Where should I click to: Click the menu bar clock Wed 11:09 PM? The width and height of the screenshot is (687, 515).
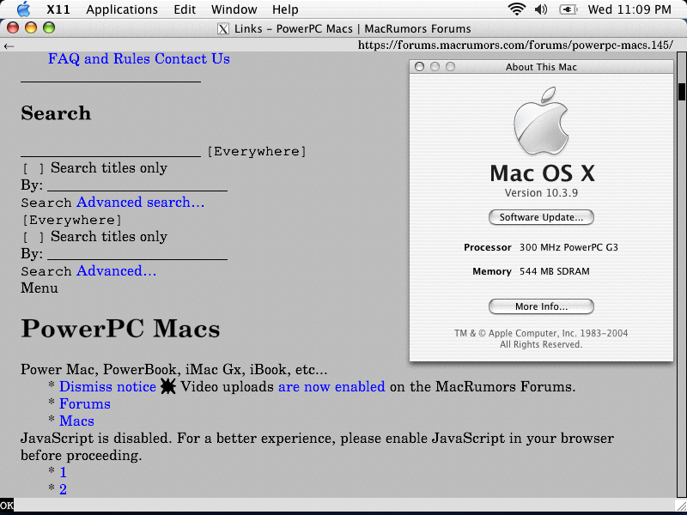(x=629, y=9)
